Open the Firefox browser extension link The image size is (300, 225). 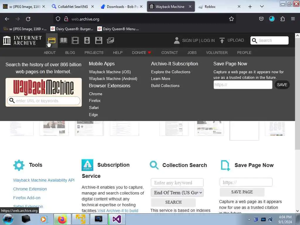coord(95,101)
